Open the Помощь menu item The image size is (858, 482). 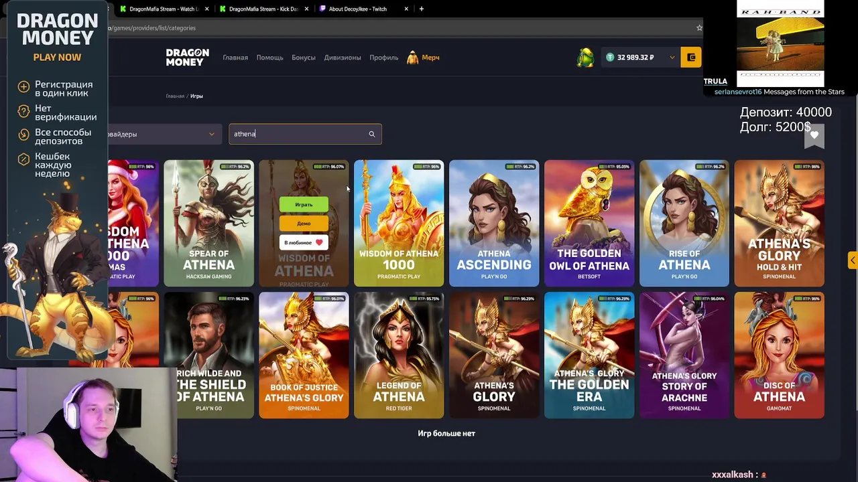[x=269, y=58]
